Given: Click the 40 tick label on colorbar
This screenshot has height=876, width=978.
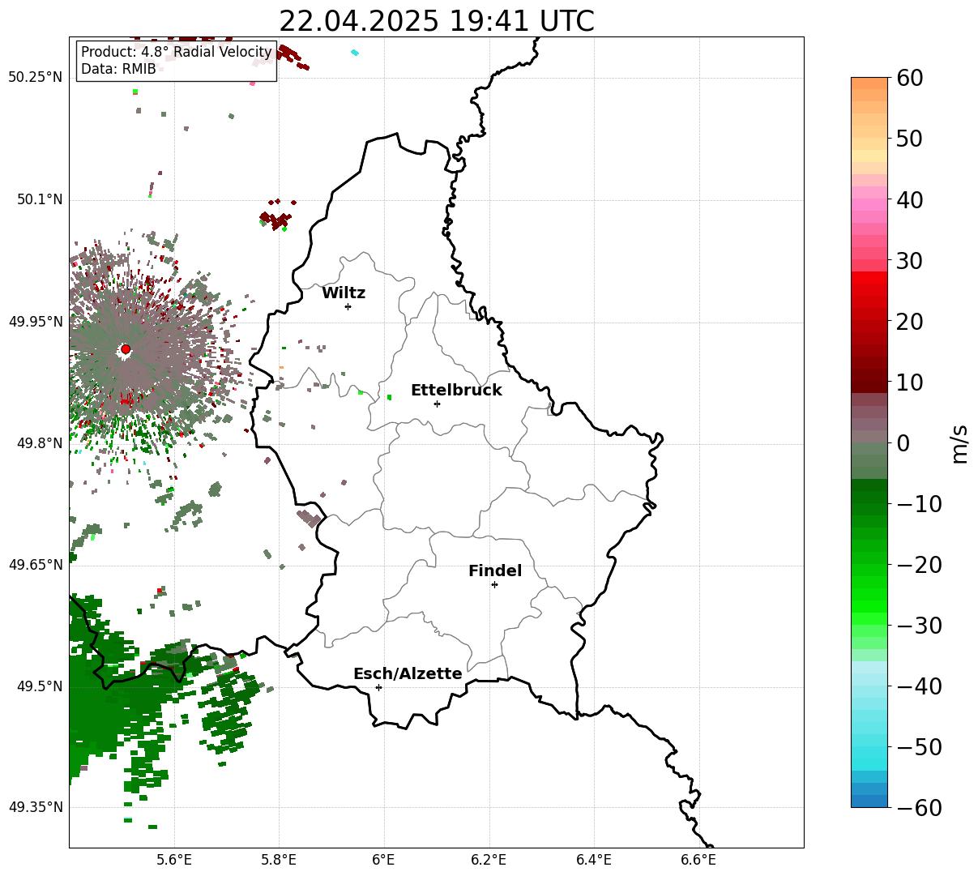Looking at the screenshot, I should [x=910, y=199].
